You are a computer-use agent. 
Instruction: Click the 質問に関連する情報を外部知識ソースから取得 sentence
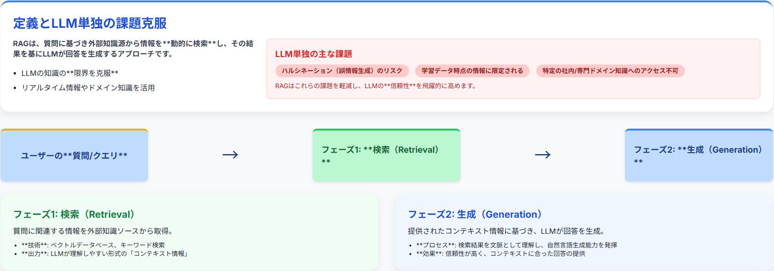pyautogui.click(x=93, y=231)
